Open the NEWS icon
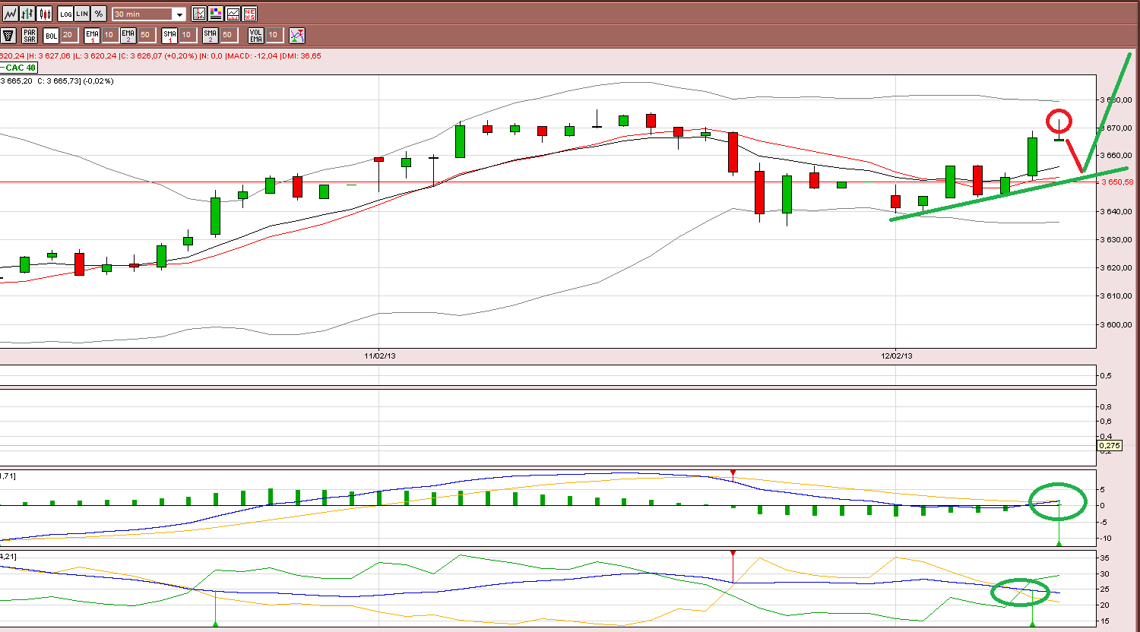The height and width of the screenshot is (632, 1140). 249,14
